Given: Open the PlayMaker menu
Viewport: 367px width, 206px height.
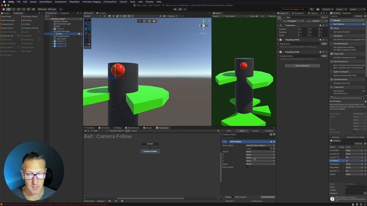Looking at the screenshot, I should [75, 2].
